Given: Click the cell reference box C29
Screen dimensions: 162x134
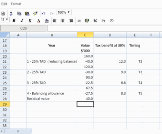Looking at the screenshot, I should (23, 28).
